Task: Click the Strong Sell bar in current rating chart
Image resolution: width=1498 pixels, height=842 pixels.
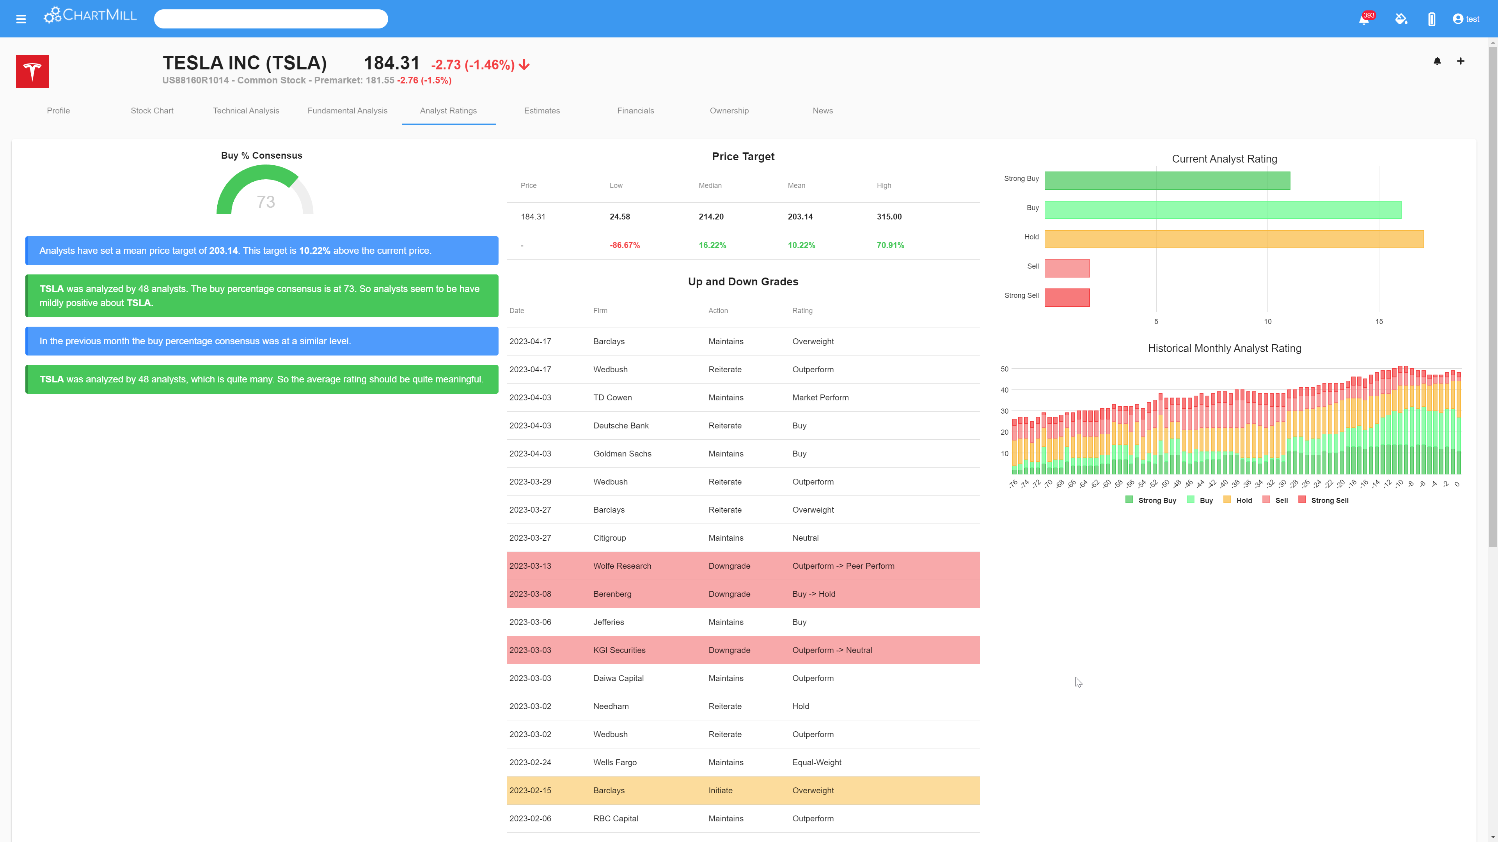Action: tap(1067, 297)
